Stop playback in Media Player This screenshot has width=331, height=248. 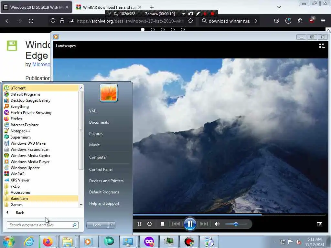point(162,224)
